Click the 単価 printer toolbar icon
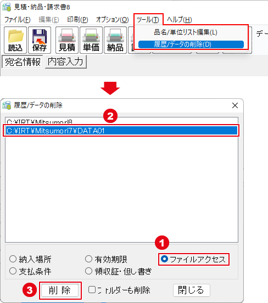Viewport: 268px width, 303px height. [x=91, y=40]
